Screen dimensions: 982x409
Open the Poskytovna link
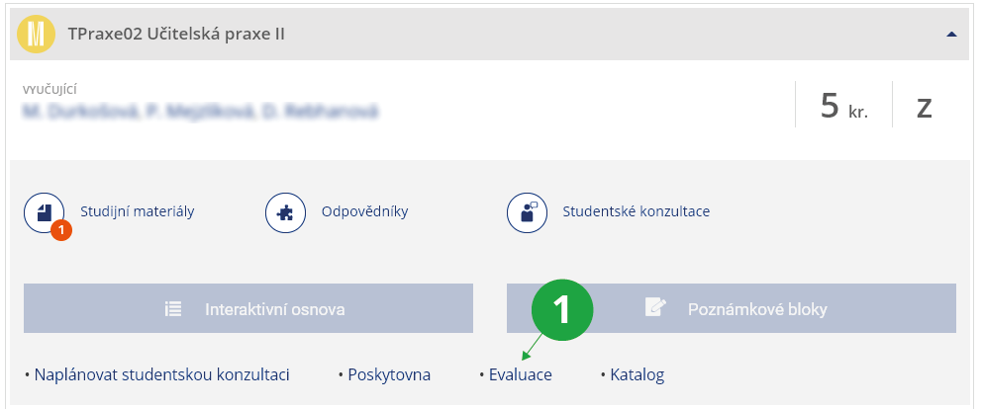(x=389, y=375)
